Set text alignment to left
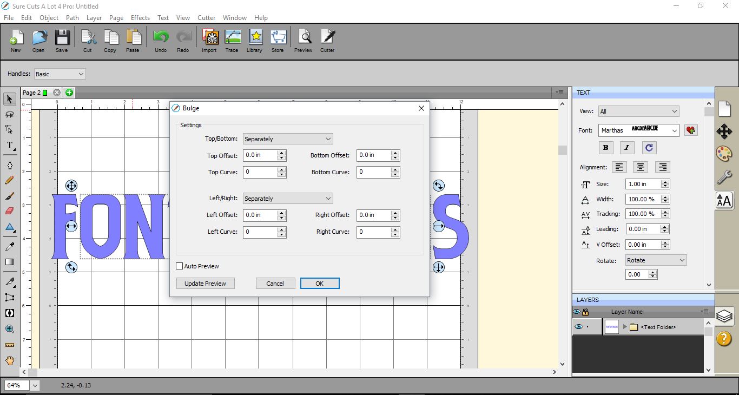The height and width of the screenshot is (395, 739). tap(619, 167)
